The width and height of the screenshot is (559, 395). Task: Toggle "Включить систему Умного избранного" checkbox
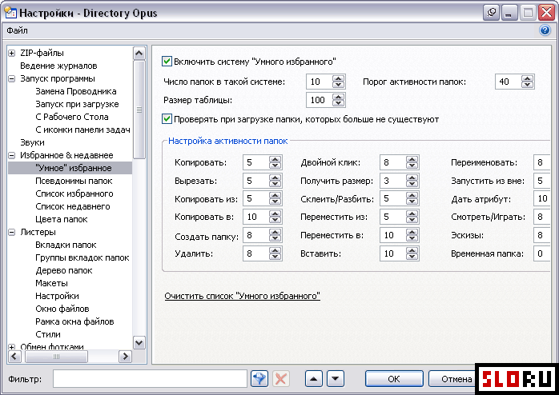click(x=167, y=62)
